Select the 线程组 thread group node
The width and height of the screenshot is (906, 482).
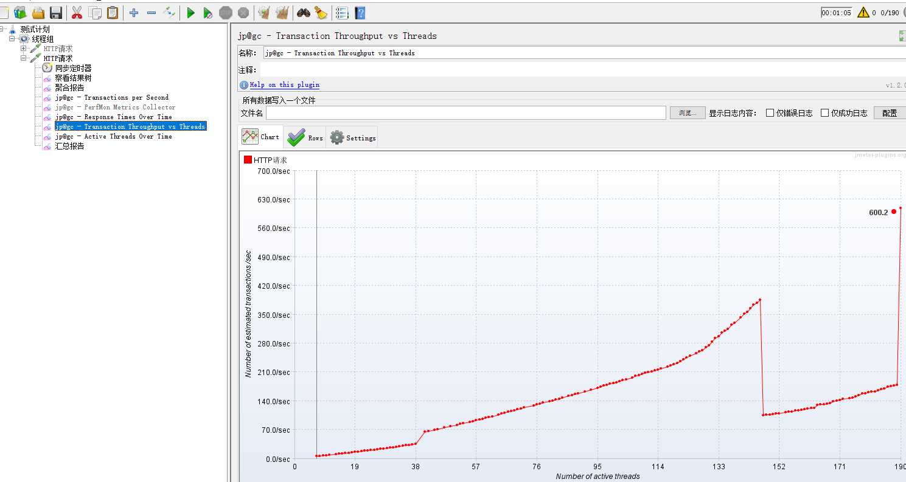(x=43, y=39)
